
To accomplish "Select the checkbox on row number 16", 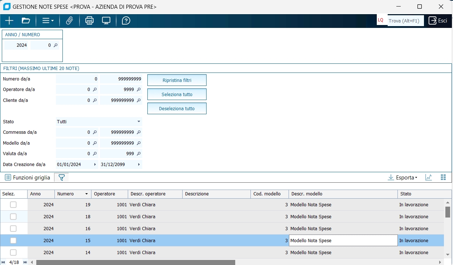I will (13, 229).
